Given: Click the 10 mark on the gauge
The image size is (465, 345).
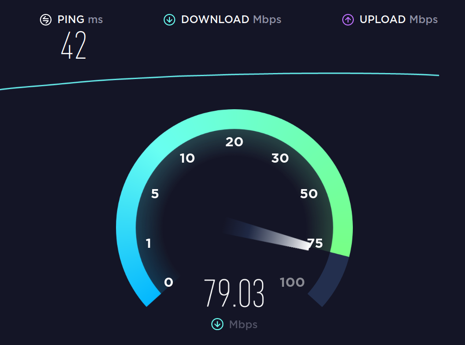Looking at the screenshot, I should (187, 158).
